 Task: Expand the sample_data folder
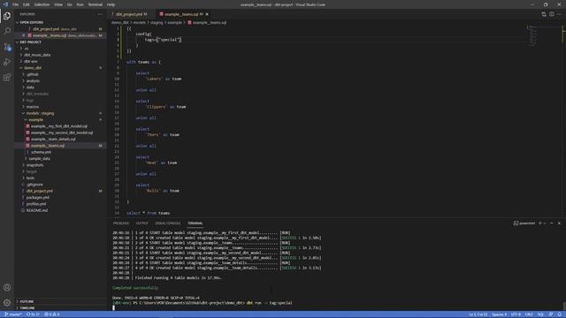(x=39, y=159)
